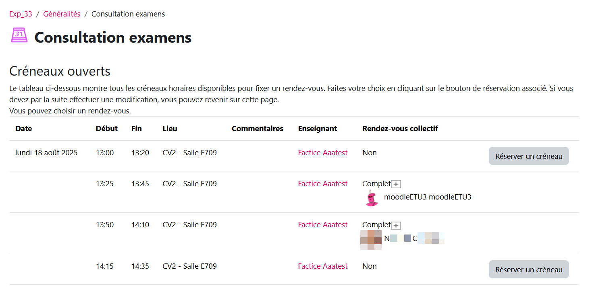Click the blurred student name in the 13:50 slot
The height and width of the screenshot is (288, 590).
click(414, 239)
